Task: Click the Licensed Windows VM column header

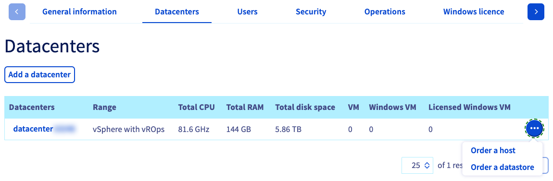Action: click(x=469, y=107)
